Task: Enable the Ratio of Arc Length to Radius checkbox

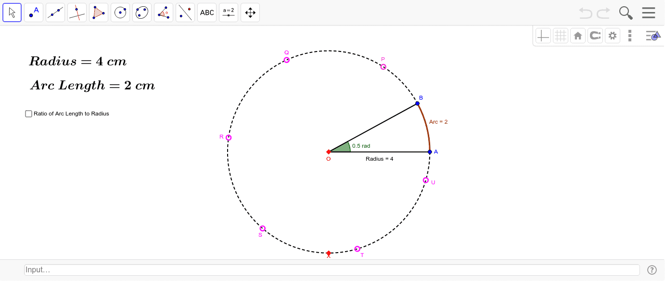Action: click(28, 114)
